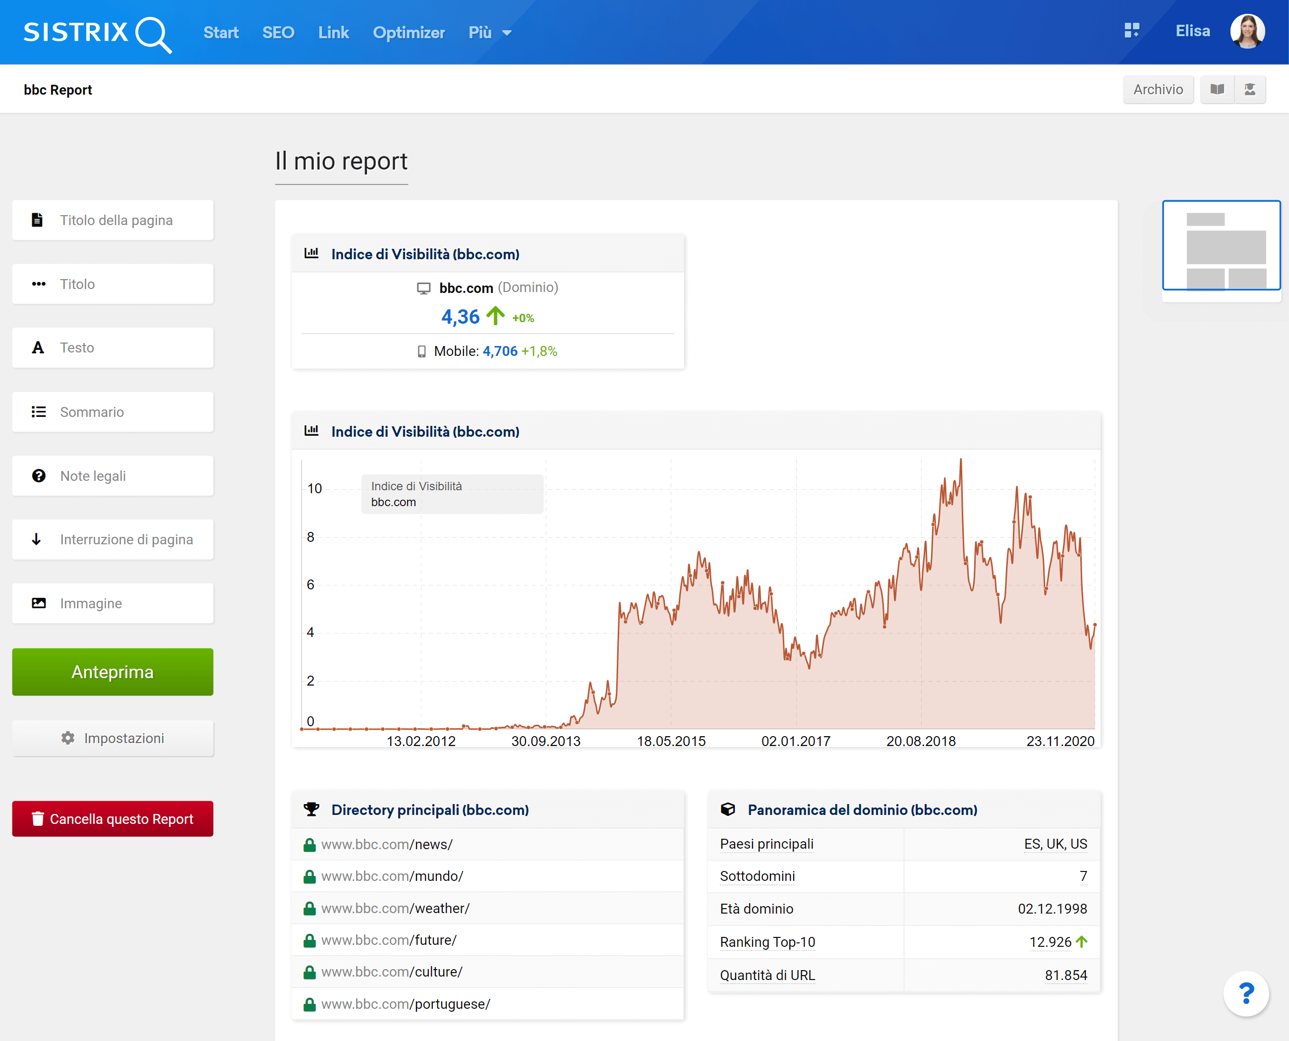The width and height of the screenshot is (1289, 1041).
Task: Click the trophy Directory principali icon
Action: (311, 810)
